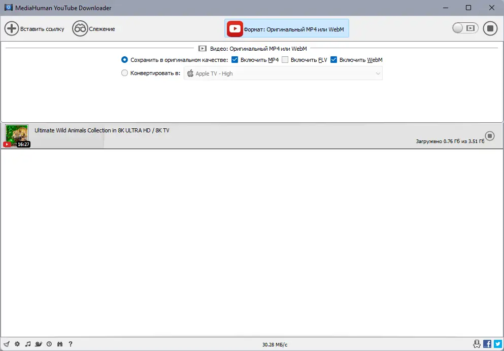Click the cleanup broom icon in status bar

7,344
